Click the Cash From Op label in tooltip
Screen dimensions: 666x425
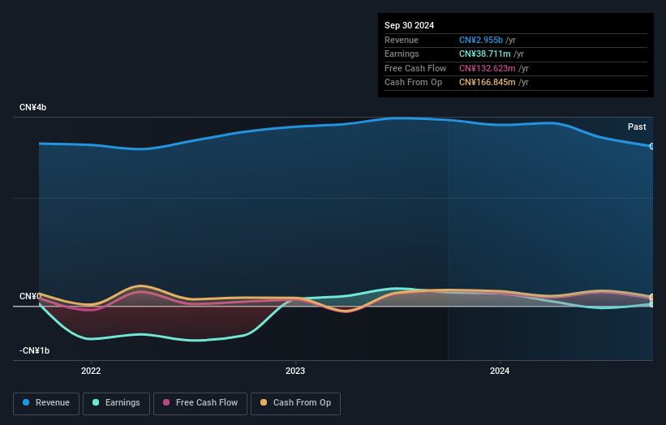coord(413,83)
